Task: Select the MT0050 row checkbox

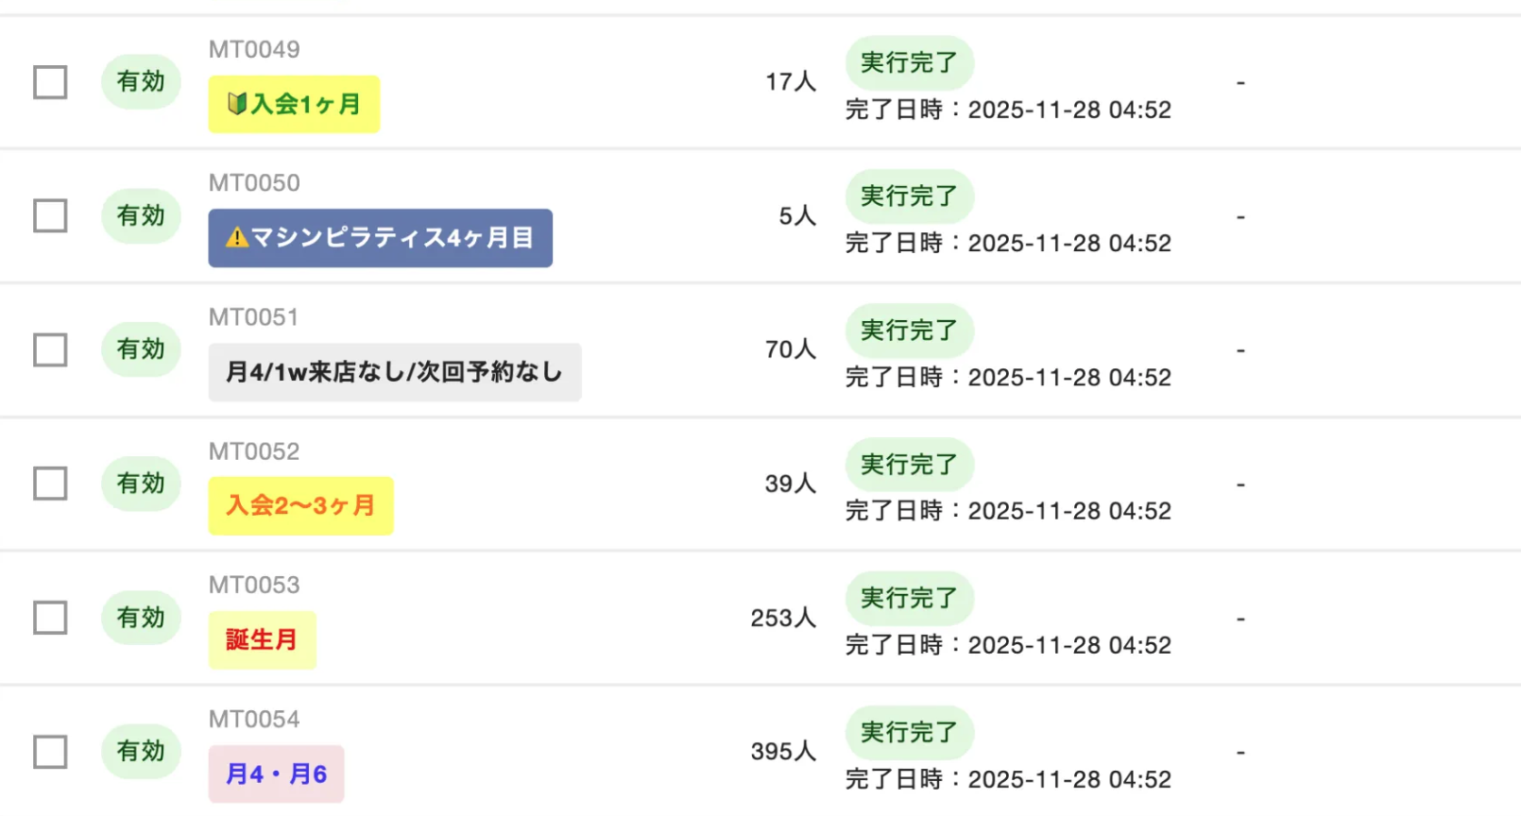Action: (x=50, y=216)
